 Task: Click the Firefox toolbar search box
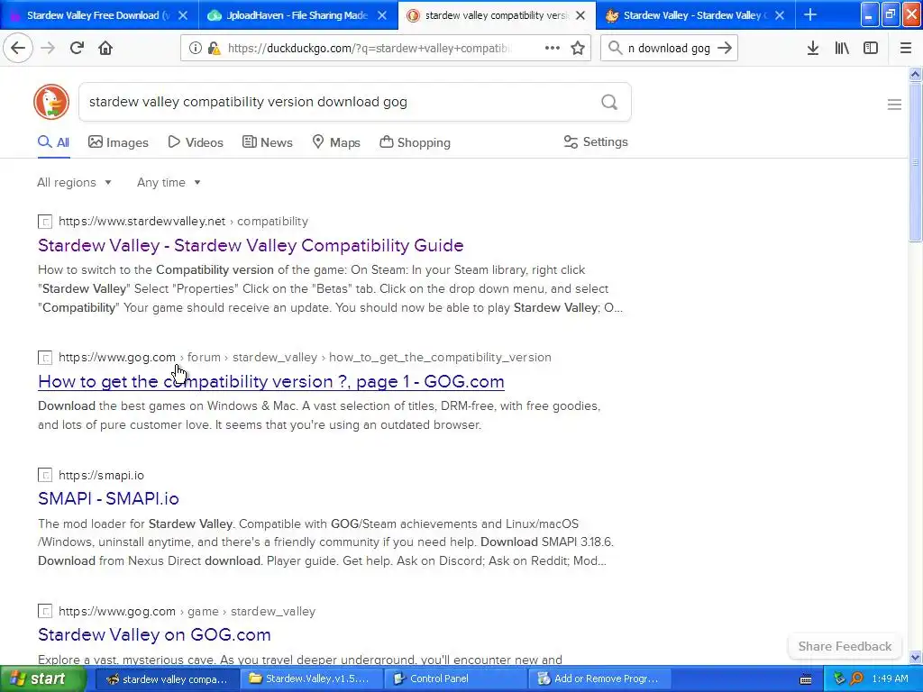pyautogui.click(x=669, y=49)
